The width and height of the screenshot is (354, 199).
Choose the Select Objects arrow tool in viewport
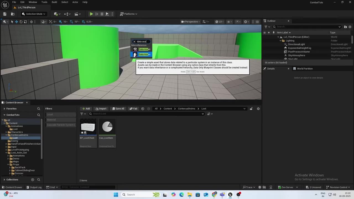tap(12, 22)
